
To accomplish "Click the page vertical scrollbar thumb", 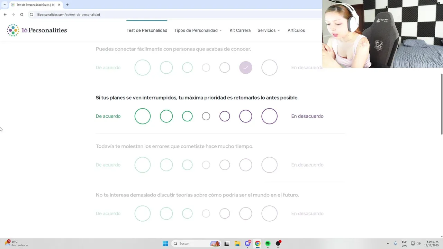I will click(x=441, y=104).
